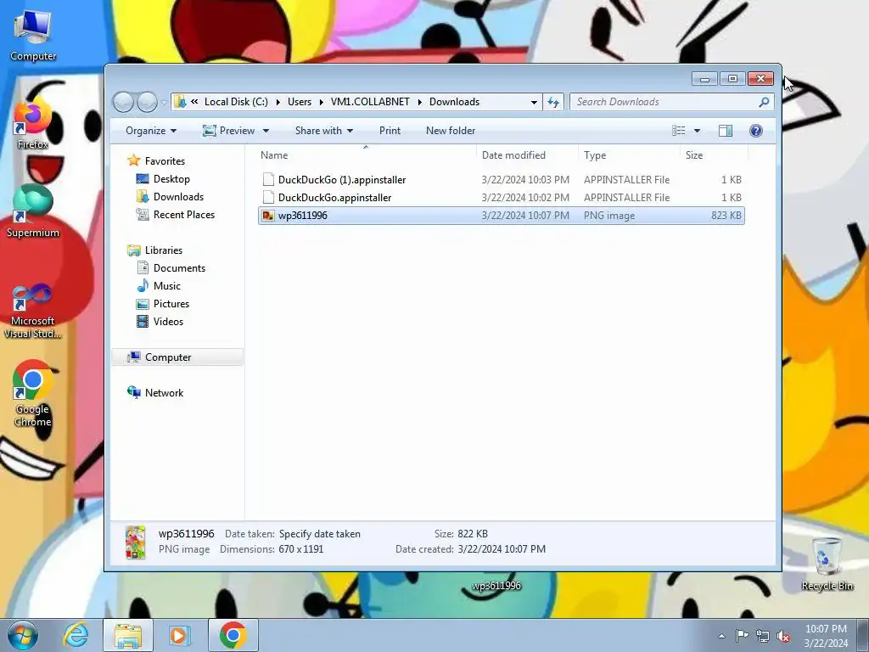Click New folder in the toolbar
Image resolution: width=869 pixels, height=652 pixels.
pos(451,131)
